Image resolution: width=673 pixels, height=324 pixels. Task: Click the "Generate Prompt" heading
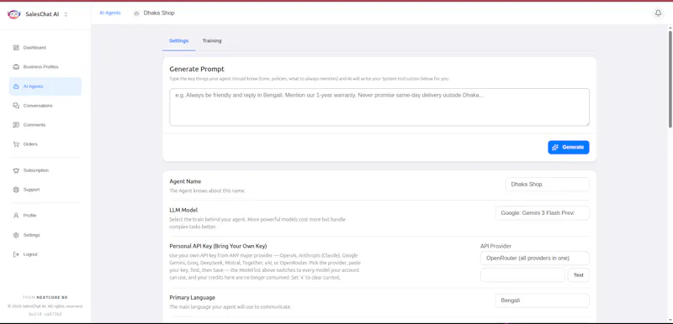click(197, 69)
